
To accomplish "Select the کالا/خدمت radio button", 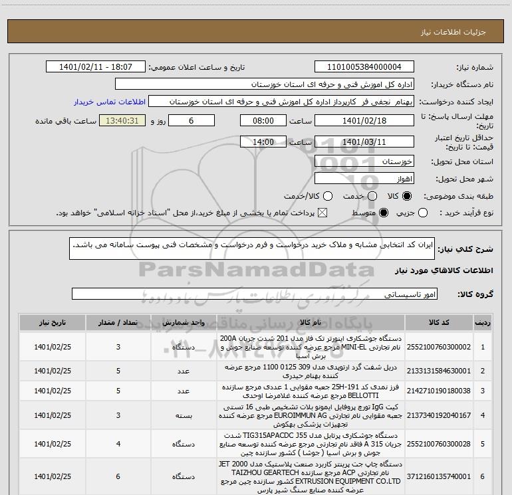I will tap(328, 196).
